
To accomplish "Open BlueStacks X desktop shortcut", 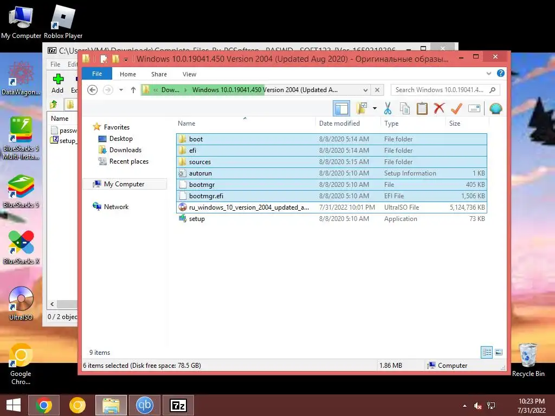I will pyautogui.click(x=21, y=247).
